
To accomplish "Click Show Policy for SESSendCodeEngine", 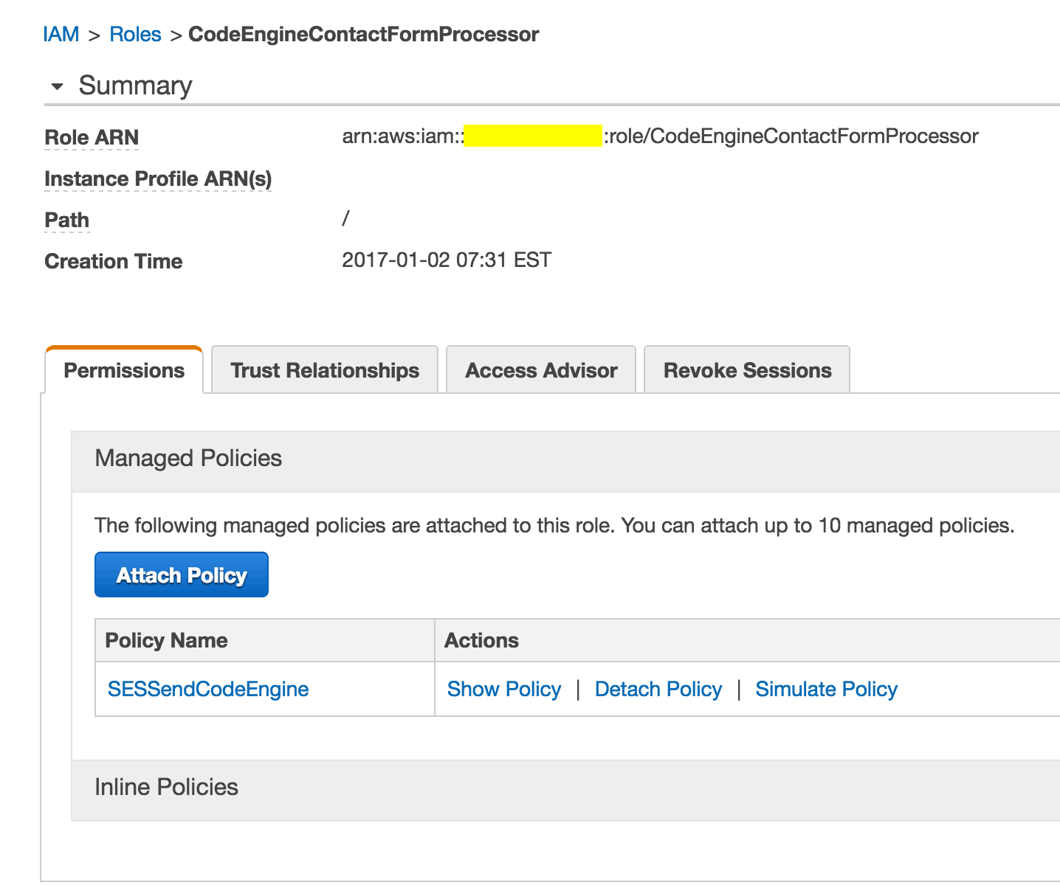I will pos(504,689).
